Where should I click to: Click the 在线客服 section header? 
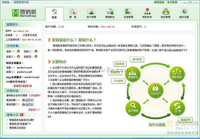[x=13, y=46]
